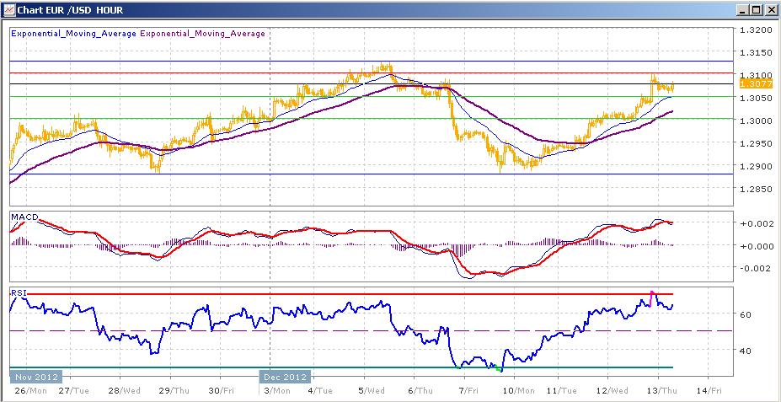Select the blue Exponential_Moving_Average label
Viewport: 781px width, 402px height.
[73, 34]
